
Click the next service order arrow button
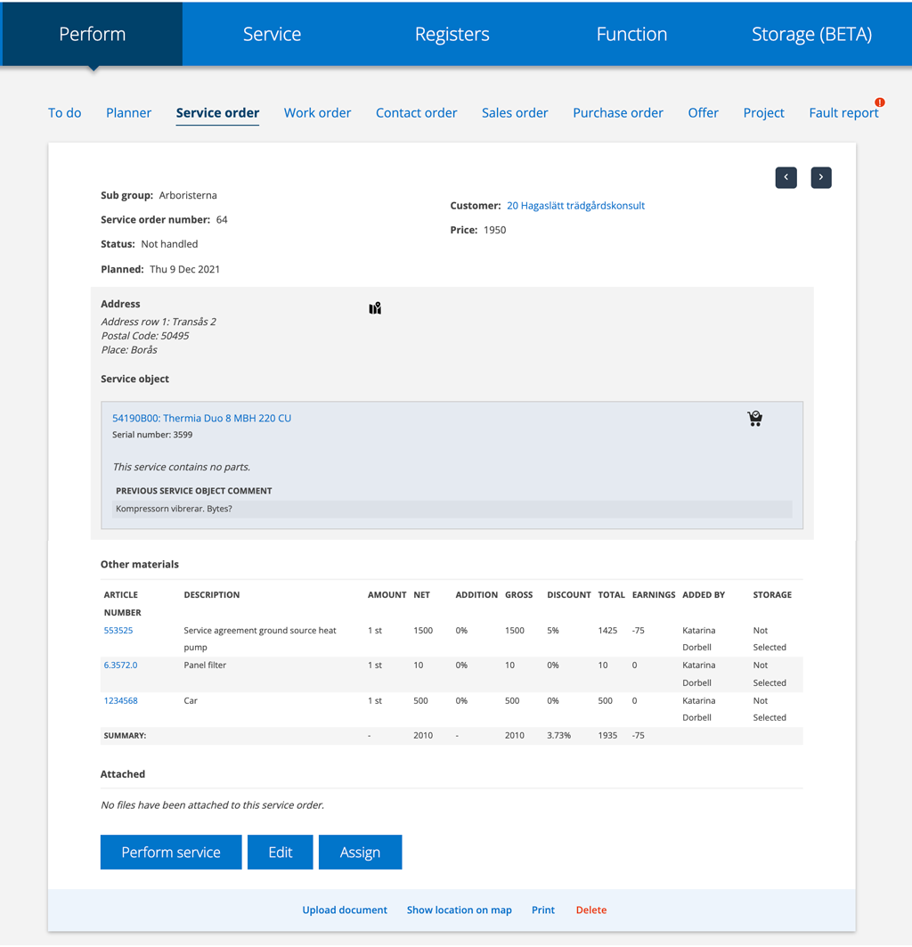point(820,177)
